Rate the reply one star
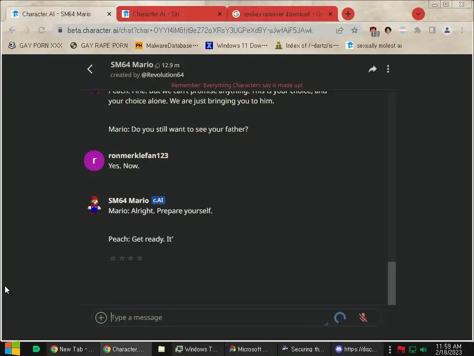Screen dimensions: 474x356 click(113, 258)
